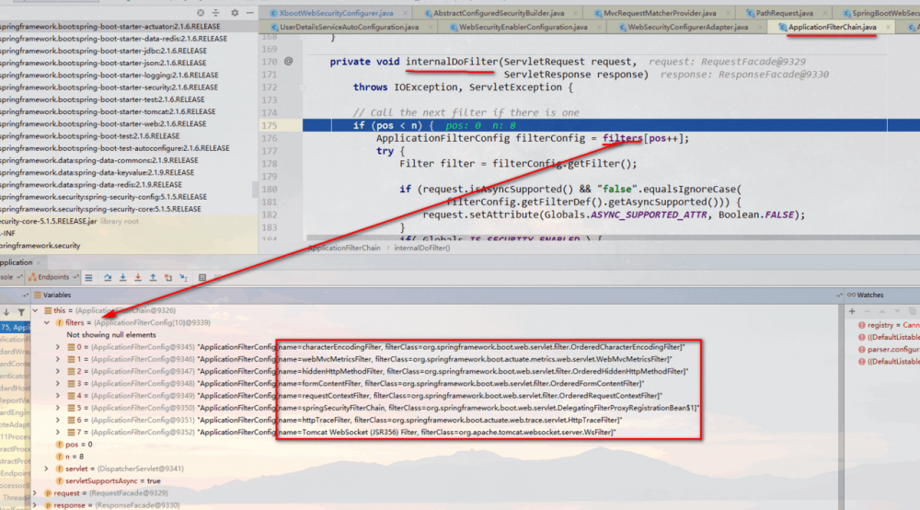Click the project panel vertical scrollbar
Image resolution: width=920 pixels, height=510 pixels.
(255, 189)
